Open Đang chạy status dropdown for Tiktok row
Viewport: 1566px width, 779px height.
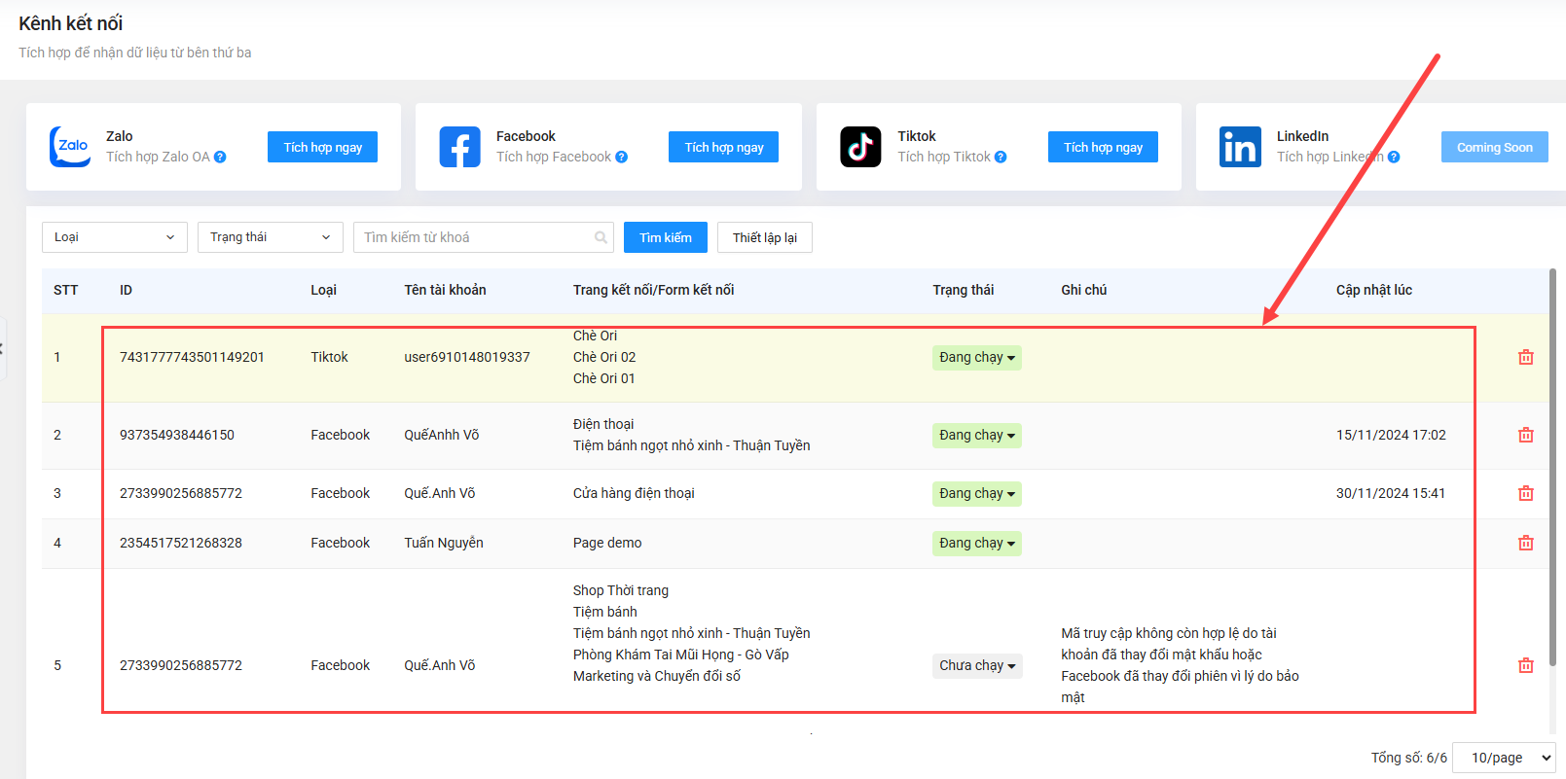point(977,357)
